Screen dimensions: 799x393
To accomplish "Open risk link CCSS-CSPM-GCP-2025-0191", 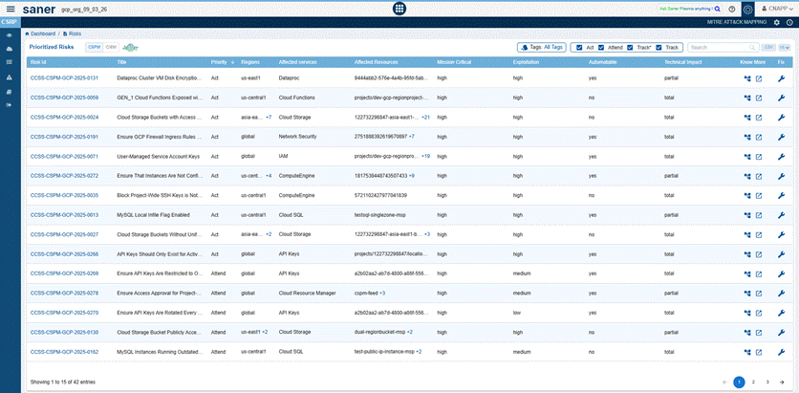I will click(x=64, y=137).
